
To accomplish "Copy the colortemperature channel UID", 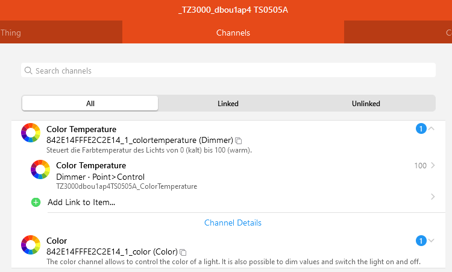I will click(x=239, y=141).
